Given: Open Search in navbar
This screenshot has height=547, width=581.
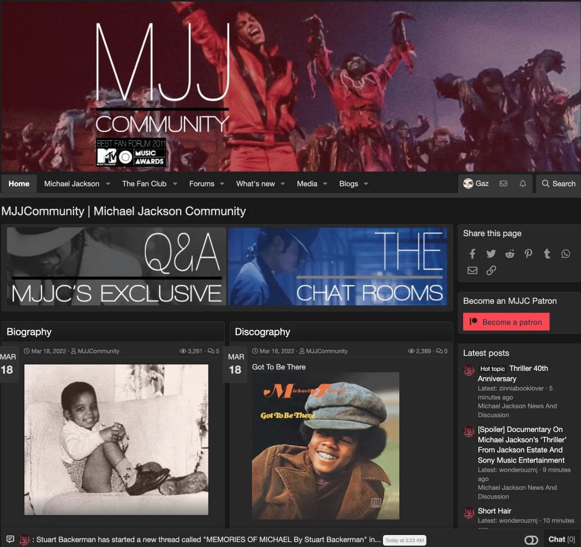Looking at the screenshot, I should pos(559,184).
